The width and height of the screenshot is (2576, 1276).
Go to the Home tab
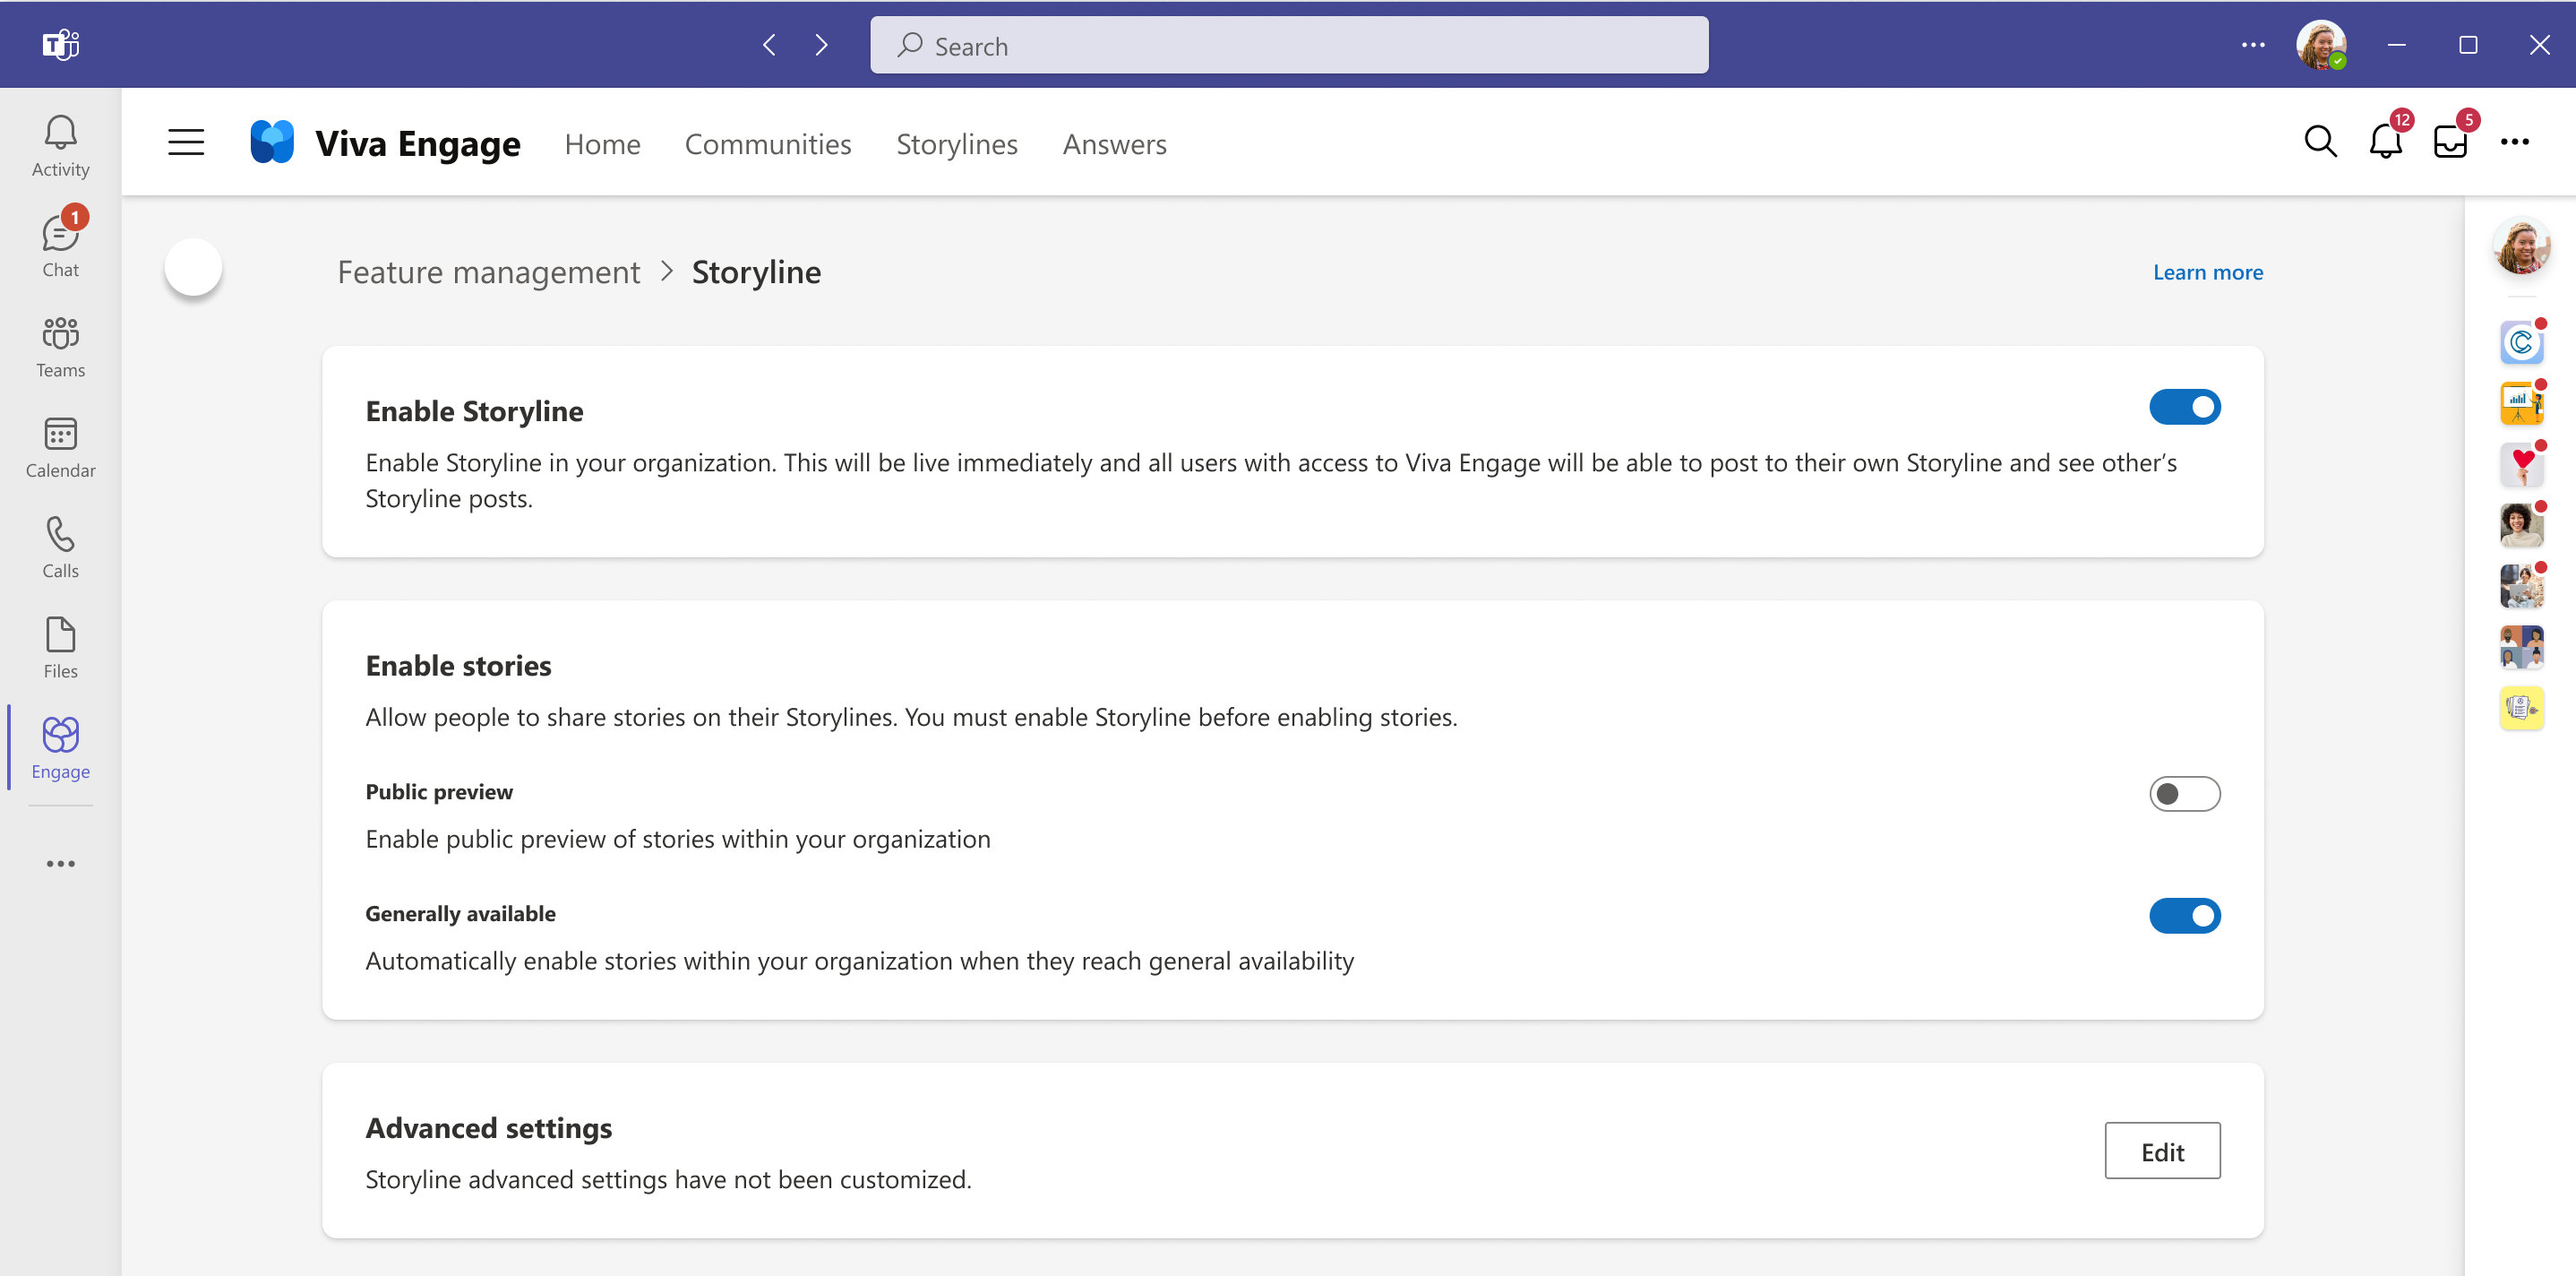point(602,144)
